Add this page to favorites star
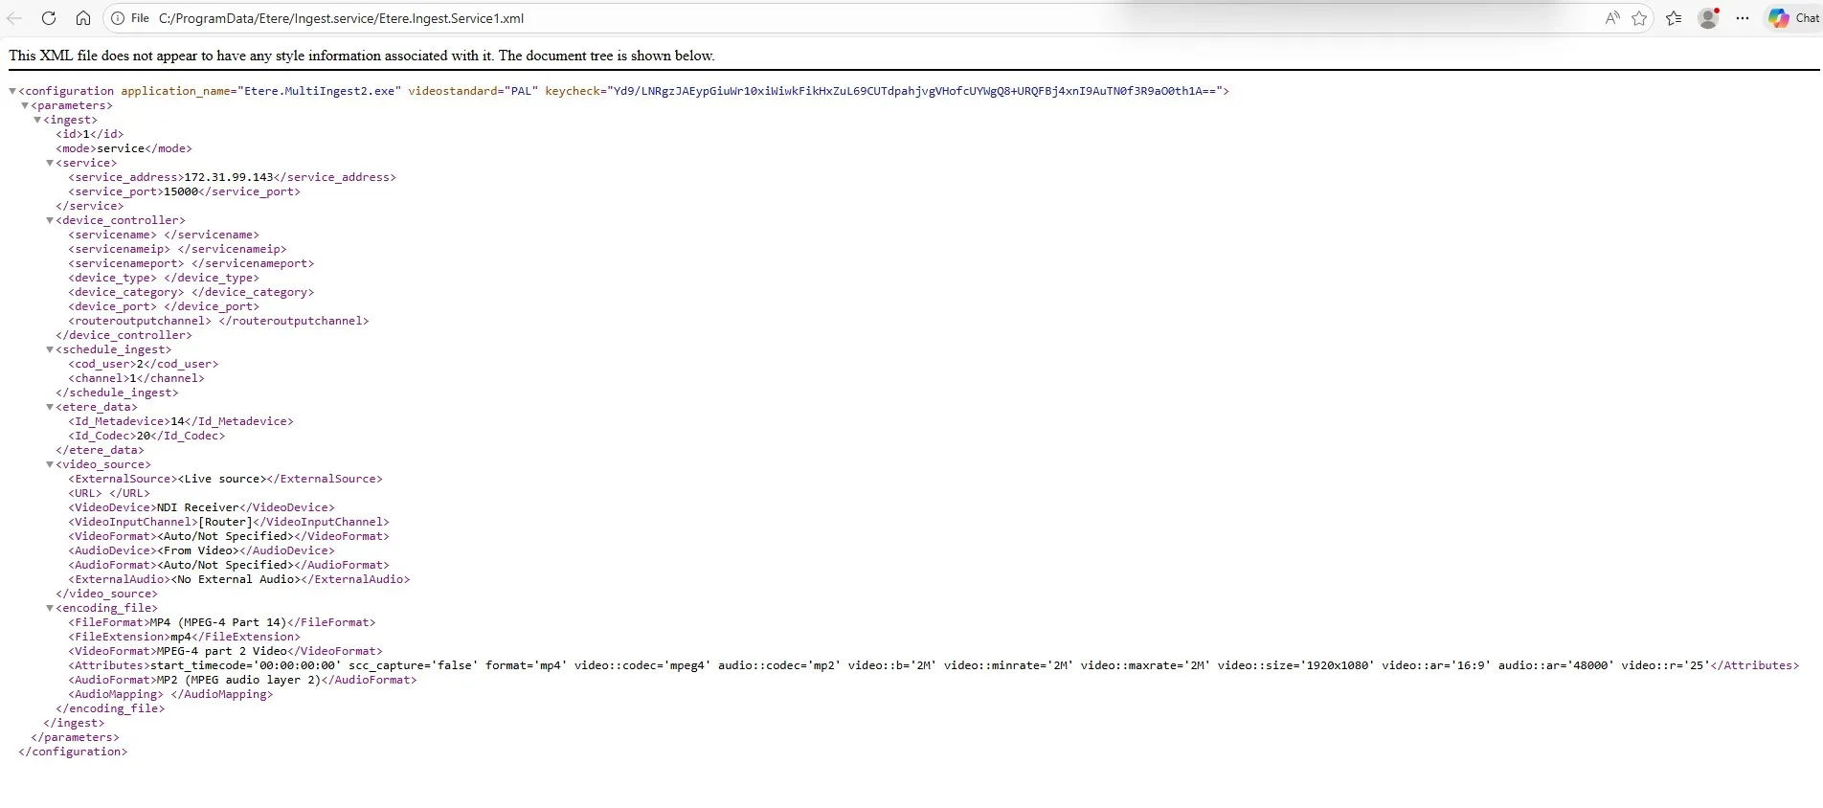The height and width of the screenshot is (808, 1823). (x=1639, y=18)
